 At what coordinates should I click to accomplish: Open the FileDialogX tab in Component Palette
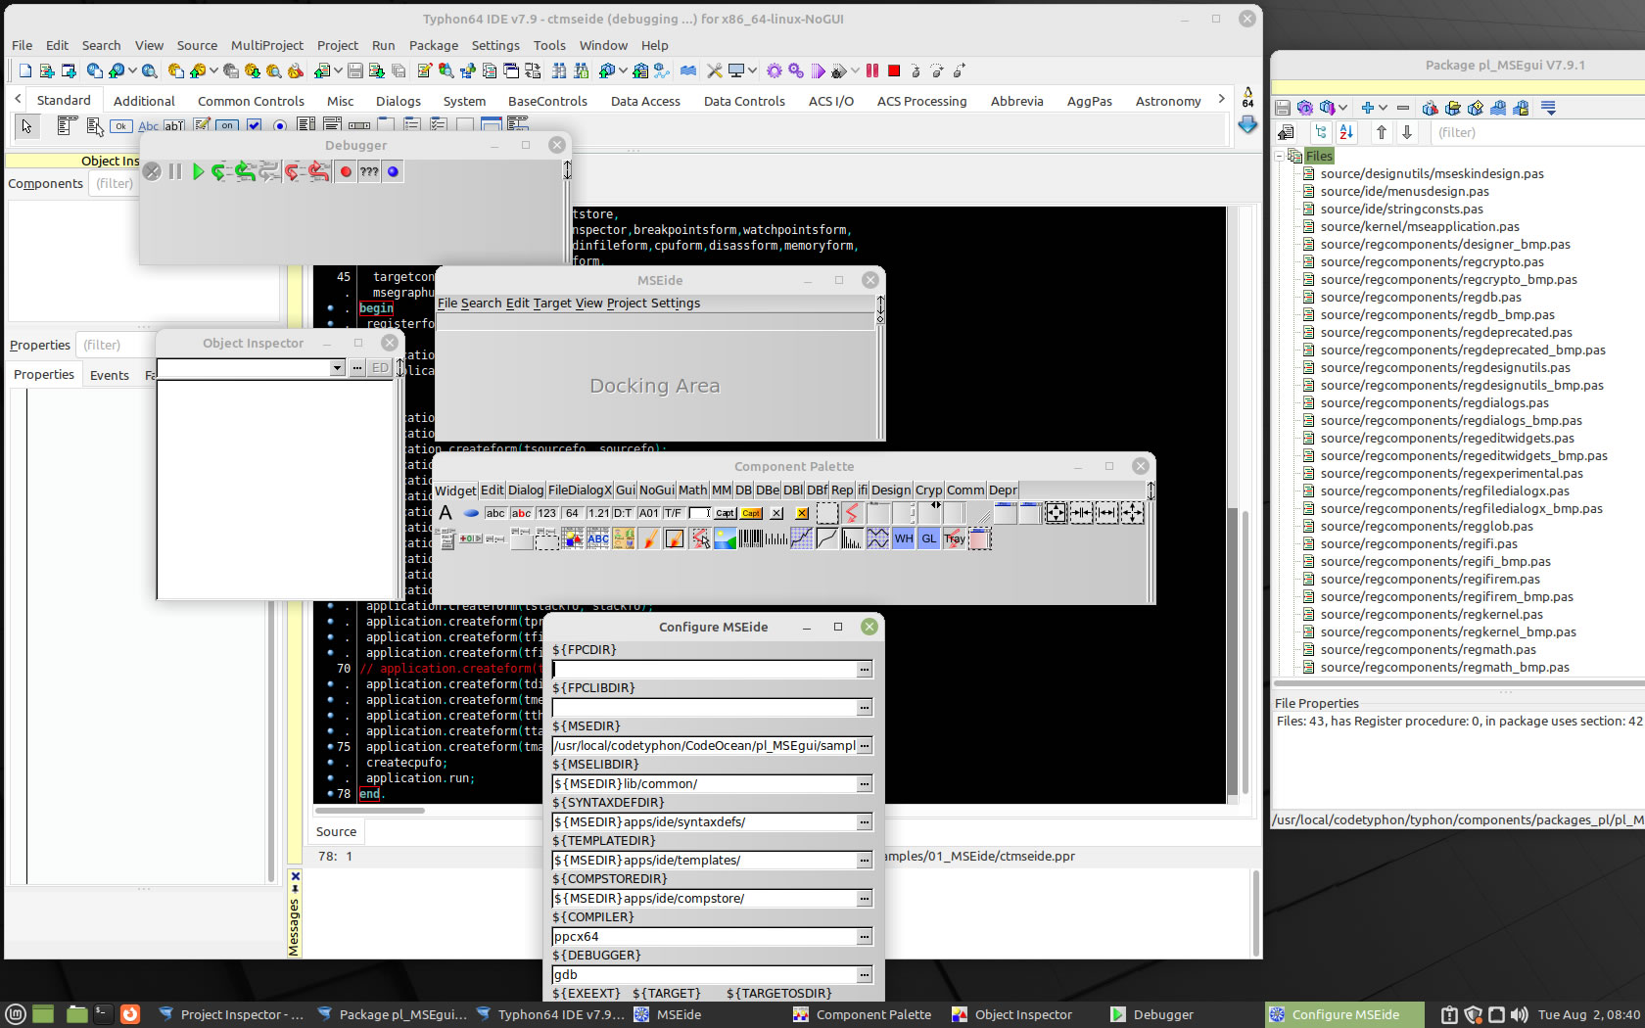580,491
